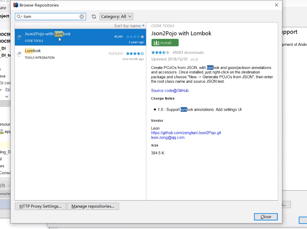Click the leon.zeng@qq.com email link
The height and width of the screenshot is (229, 307).
[x=168, y=137]
